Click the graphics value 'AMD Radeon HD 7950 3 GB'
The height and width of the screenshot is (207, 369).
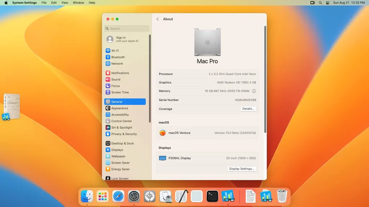coord(236,82)
